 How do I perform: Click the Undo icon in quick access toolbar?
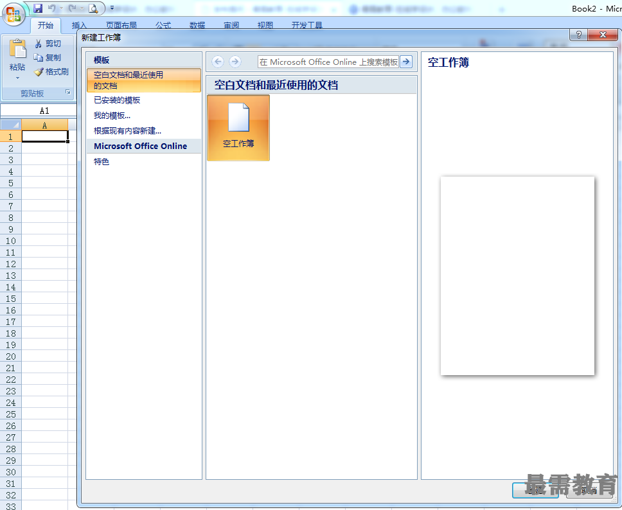tap(51, 8)
